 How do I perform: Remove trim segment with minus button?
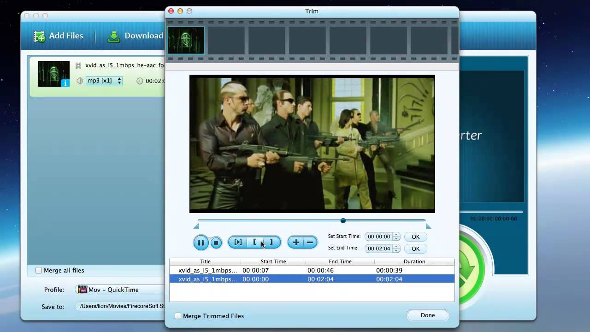pos(310,242)
